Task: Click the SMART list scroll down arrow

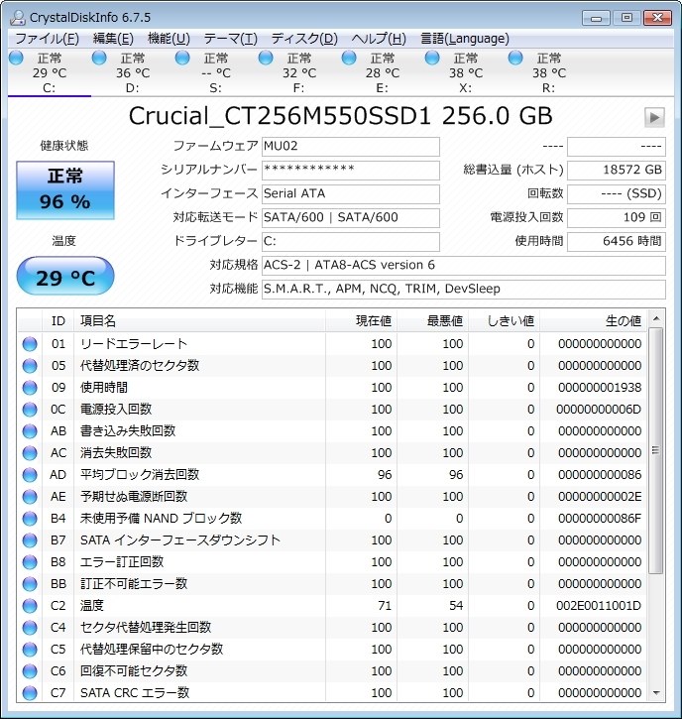Action: click(656, 693)
